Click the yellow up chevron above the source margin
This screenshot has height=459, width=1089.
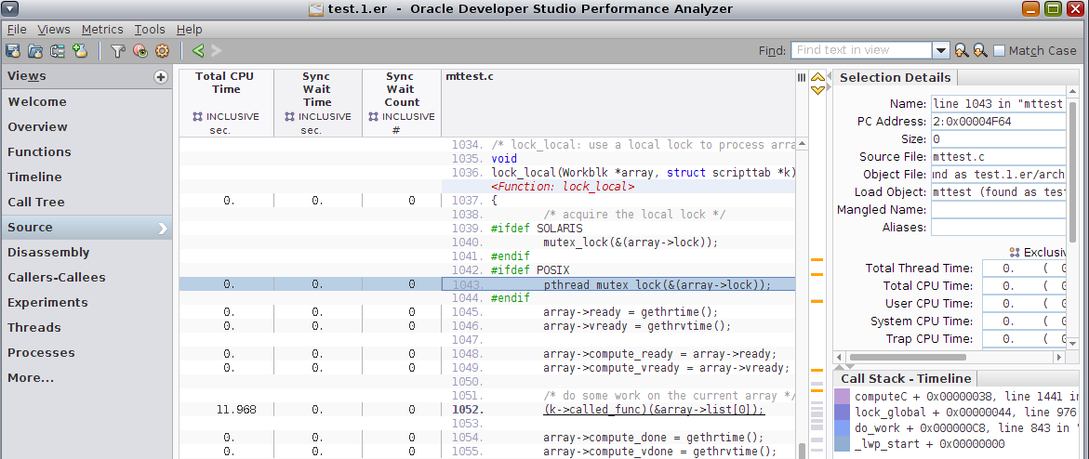tap(817, 77)
